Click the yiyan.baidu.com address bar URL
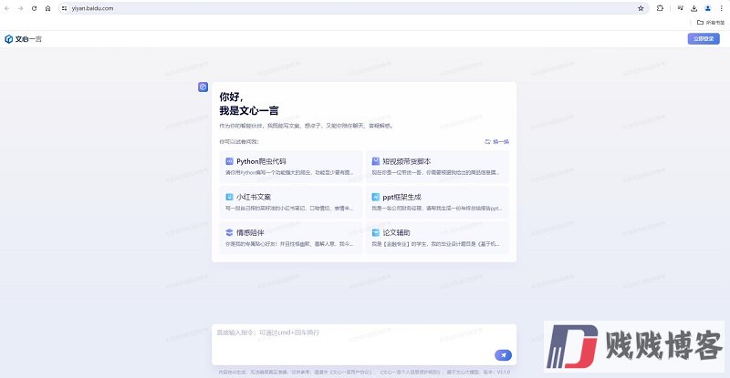Image resolution: width=730 pixels, height=378 pixels. 92,8
